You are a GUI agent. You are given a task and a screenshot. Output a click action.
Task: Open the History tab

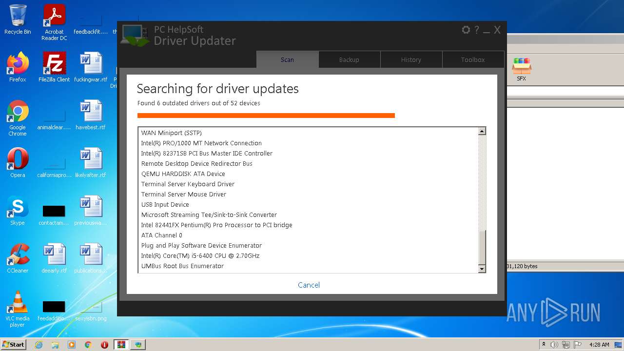(x=411, y=59)
